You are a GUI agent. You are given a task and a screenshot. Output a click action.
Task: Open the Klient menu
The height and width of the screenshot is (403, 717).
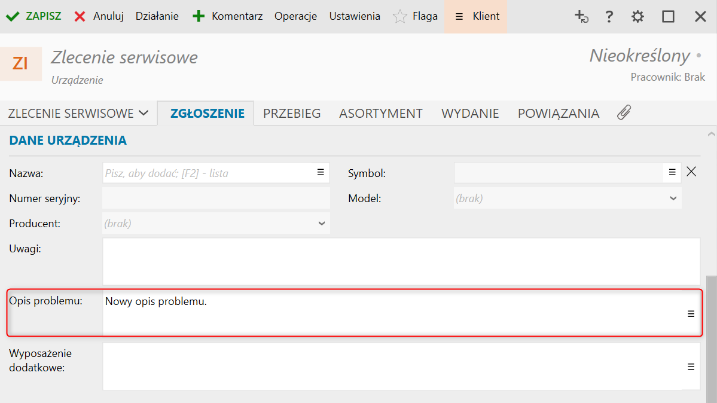[476, 16]
